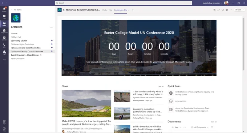Click the ECMUN 2020 quick link icon
Screen dimensions: 247x133
pos(171,101)
